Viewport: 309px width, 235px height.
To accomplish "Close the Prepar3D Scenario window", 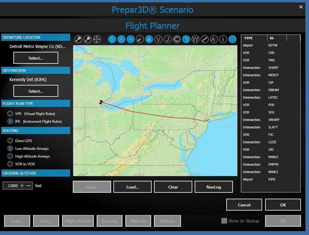I will coord(301,7).
